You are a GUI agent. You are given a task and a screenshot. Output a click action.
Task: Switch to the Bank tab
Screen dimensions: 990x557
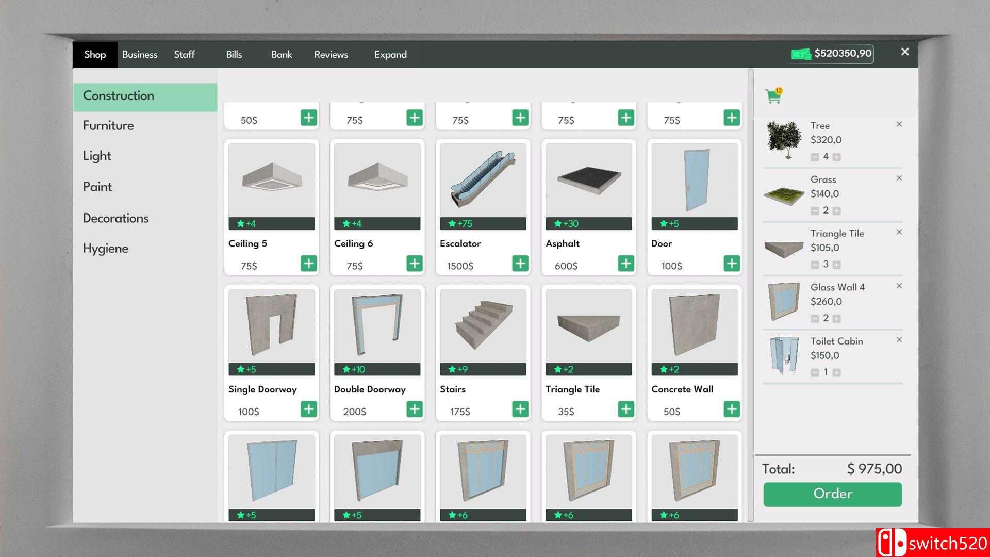coord(281,55)
